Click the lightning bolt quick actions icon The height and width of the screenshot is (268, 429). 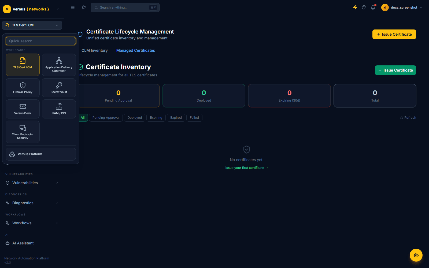coord(355,8)
